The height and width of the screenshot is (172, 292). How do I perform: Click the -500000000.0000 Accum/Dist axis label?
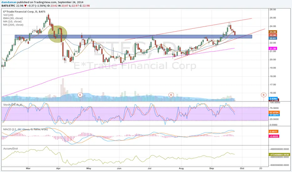click(x=279, y=165)
